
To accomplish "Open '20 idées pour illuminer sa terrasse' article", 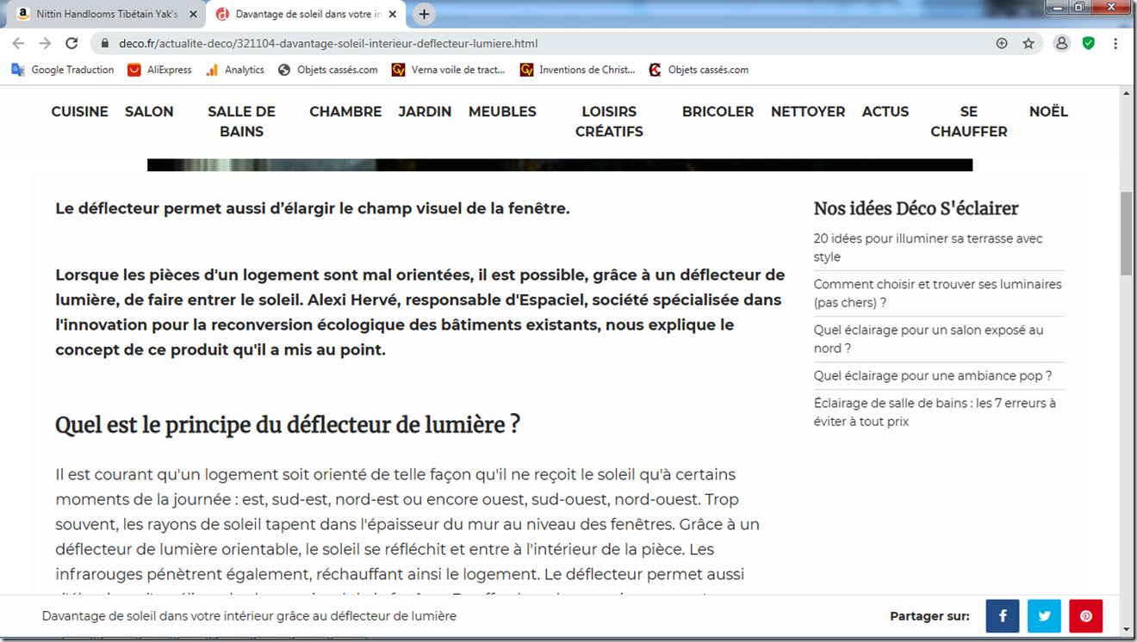I will [x=929, y=248].
